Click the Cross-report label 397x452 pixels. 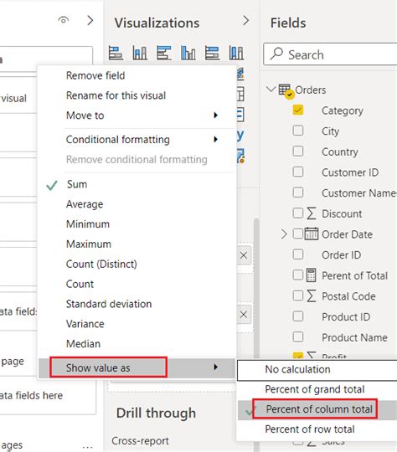click(140, 441)
